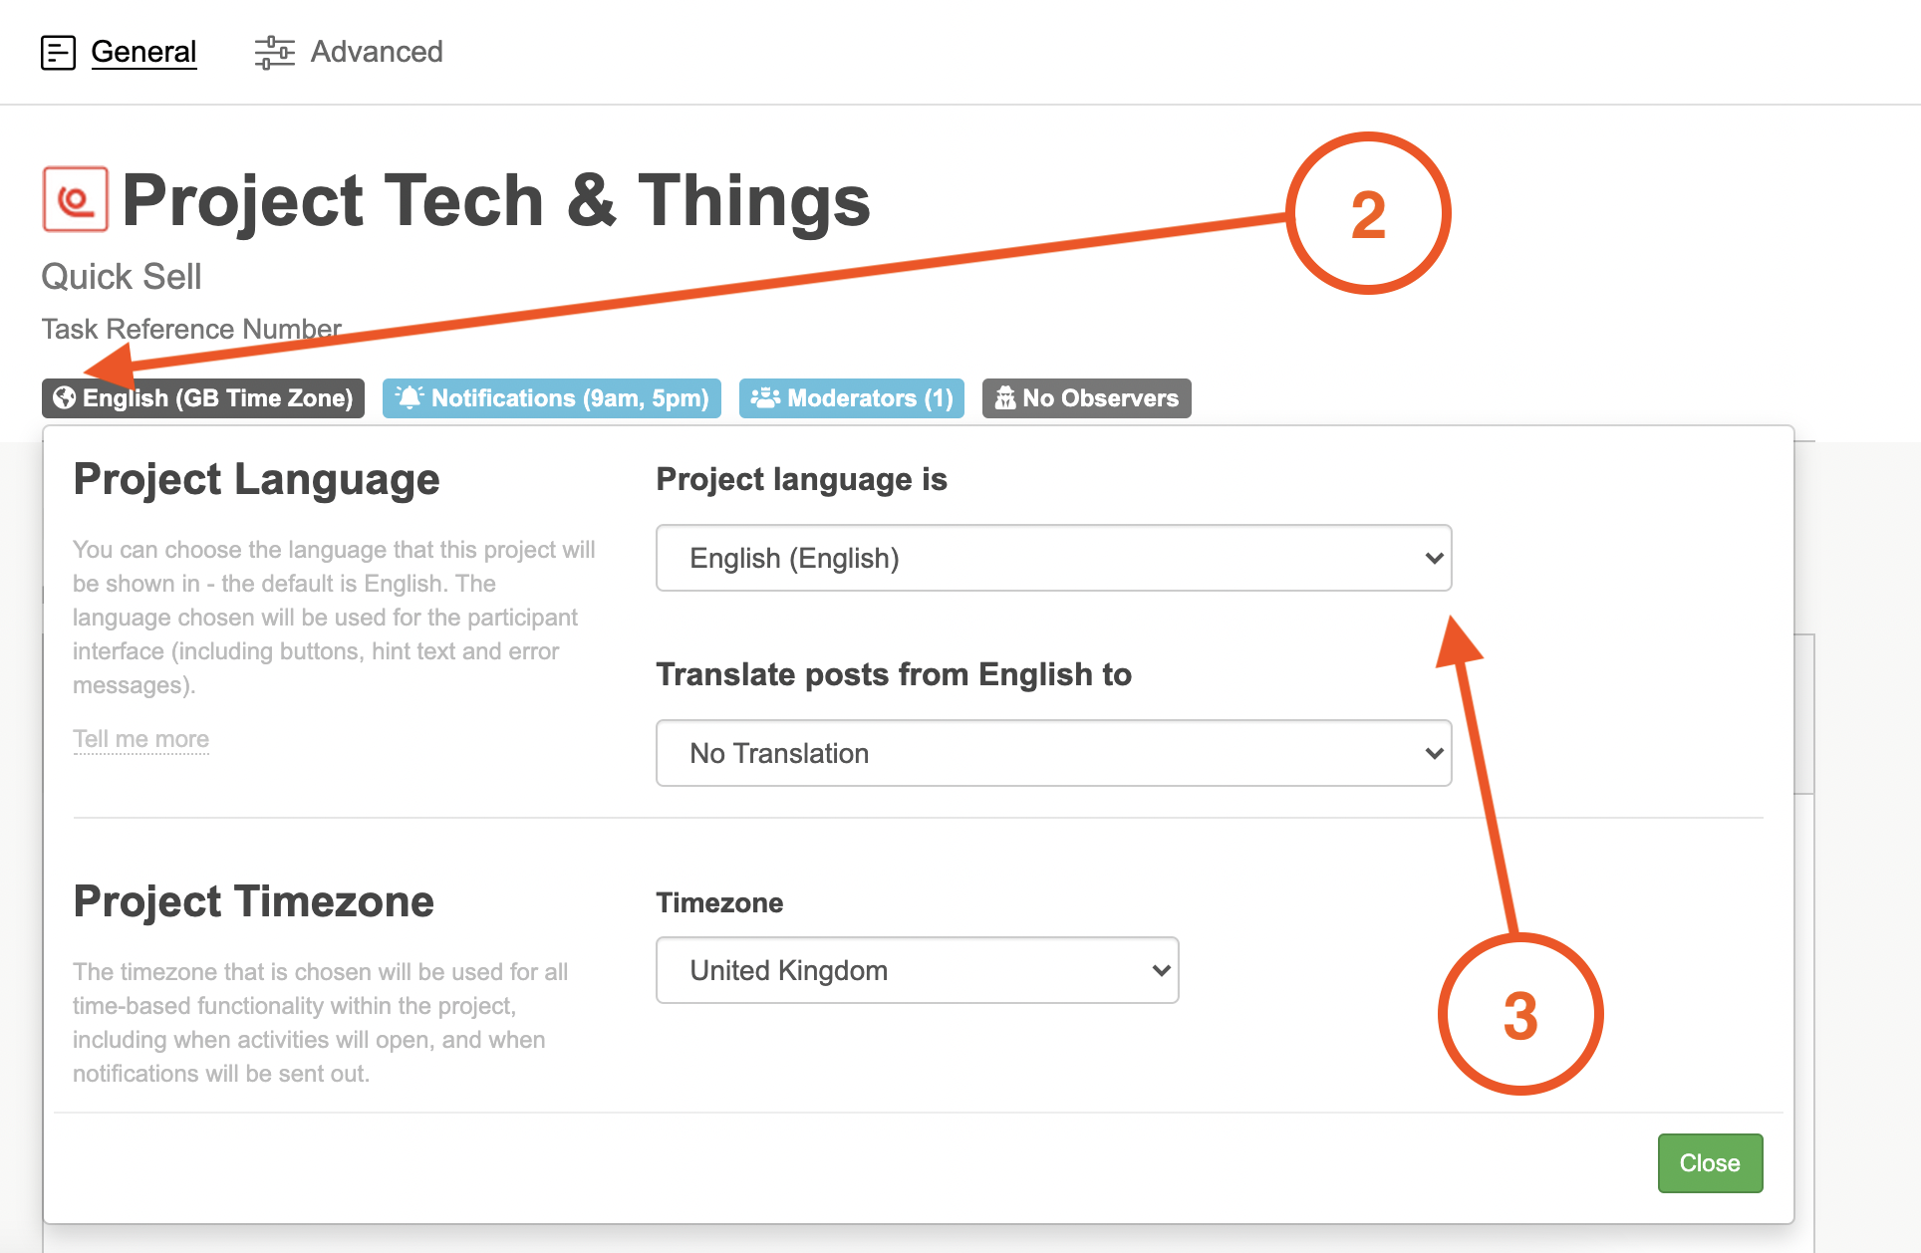The width and height of the screenshot is (1921, 1253).
Task: Open the General tab
Action: tap(143, 52)
